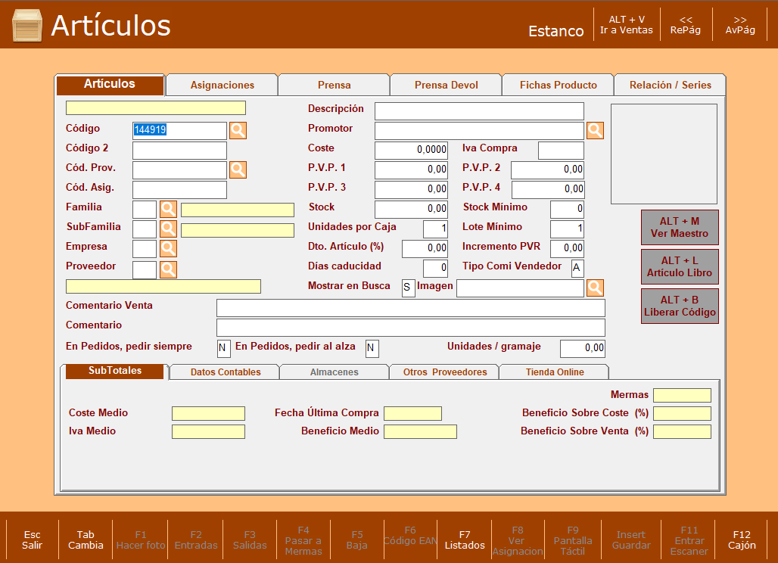778x563 pixels.
Task: Click the Tipo Comi Vendedor field
Action: [x=577, y=268]
